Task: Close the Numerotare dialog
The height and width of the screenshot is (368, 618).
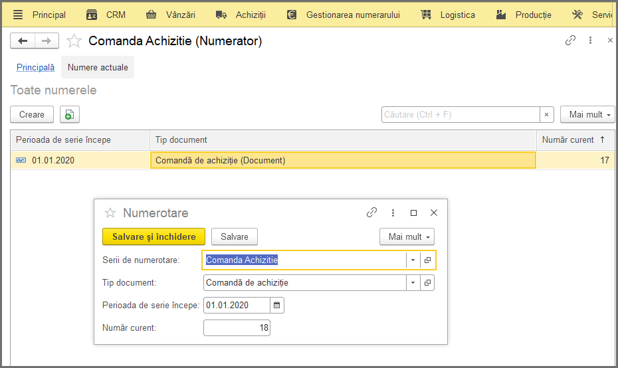Action: coord(434,213)
